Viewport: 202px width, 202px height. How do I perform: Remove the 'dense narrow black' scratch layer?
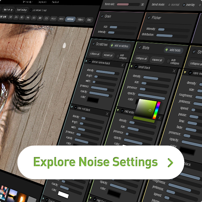(x=122, y=65)
